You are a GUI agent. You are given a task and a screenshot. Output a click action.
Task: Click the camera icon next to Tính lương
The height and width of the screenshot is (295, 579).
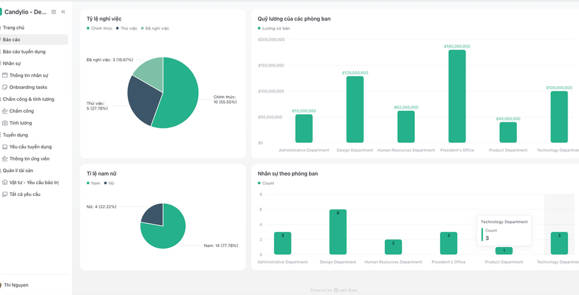[5, 123]
